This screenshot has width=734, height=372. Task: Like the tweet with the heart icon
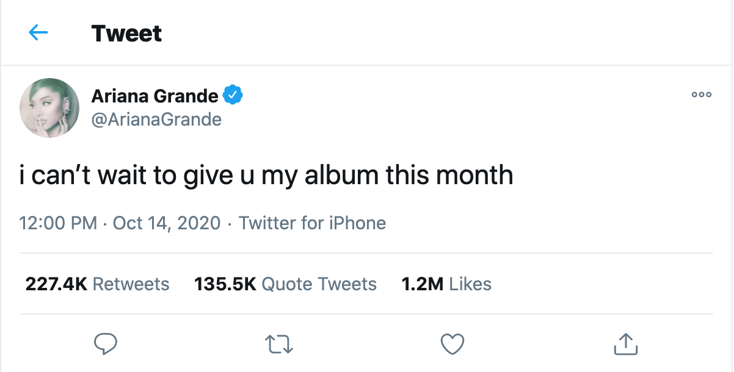pos(452,344)
